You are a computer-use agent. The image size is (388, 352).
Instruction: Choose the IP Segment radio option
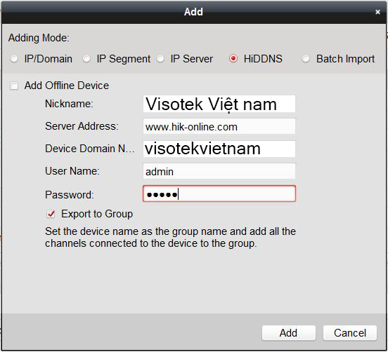pos(86,59)
